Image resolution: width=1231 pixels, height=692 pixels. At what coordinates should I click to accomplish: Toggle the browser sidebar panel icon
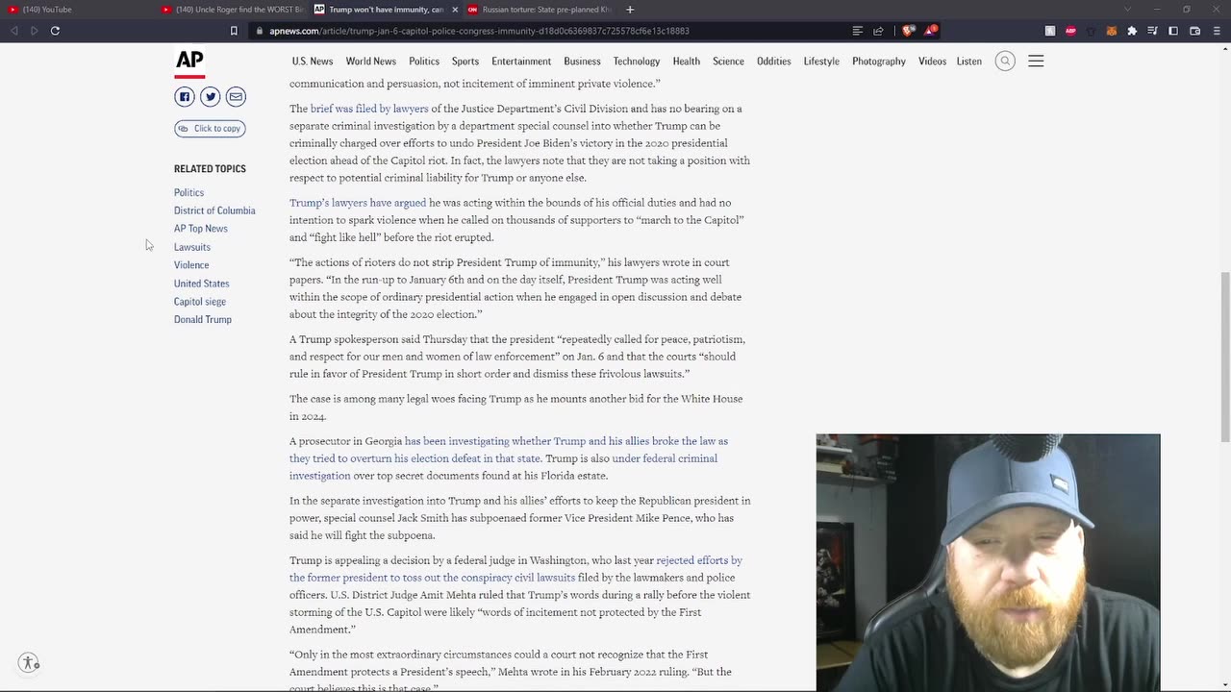1173,31
